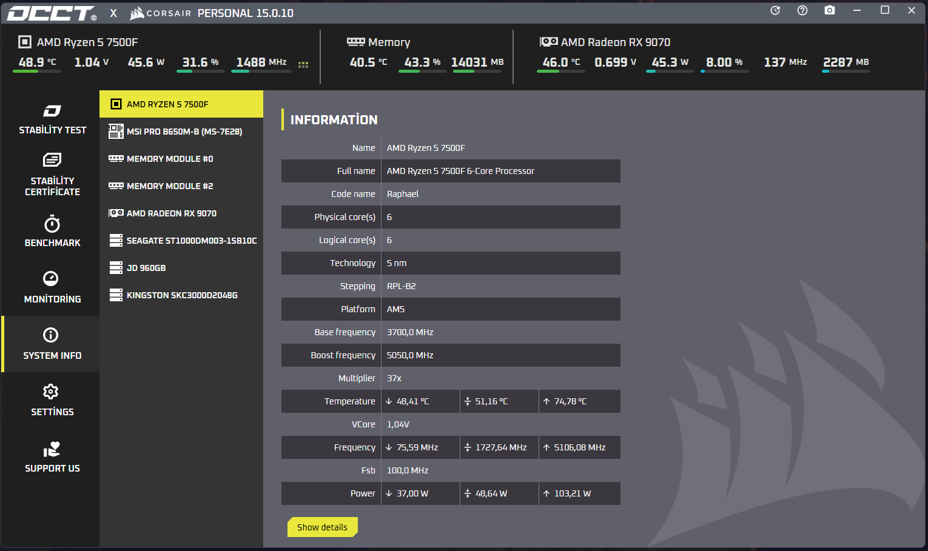Viewport: 928px width, 551px height.
Task: Click the Support Us heart icon
Action: coord(52,449)
